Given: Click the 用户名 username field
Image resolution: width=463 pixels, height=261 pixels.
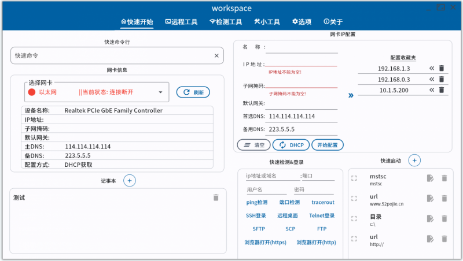Looking at the screenshot, I should coord(266,190).
